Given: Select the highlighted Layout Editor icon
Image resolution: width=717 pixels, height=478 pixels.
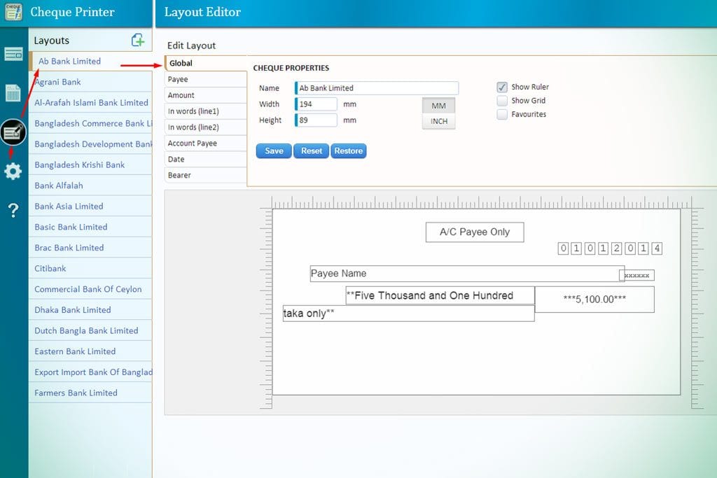Looking at the screenshot, I should (13, 132).
